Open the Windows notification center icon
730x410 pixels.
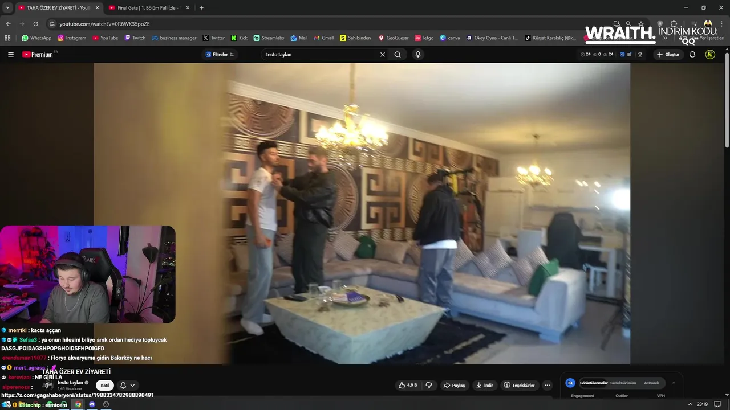717,404
